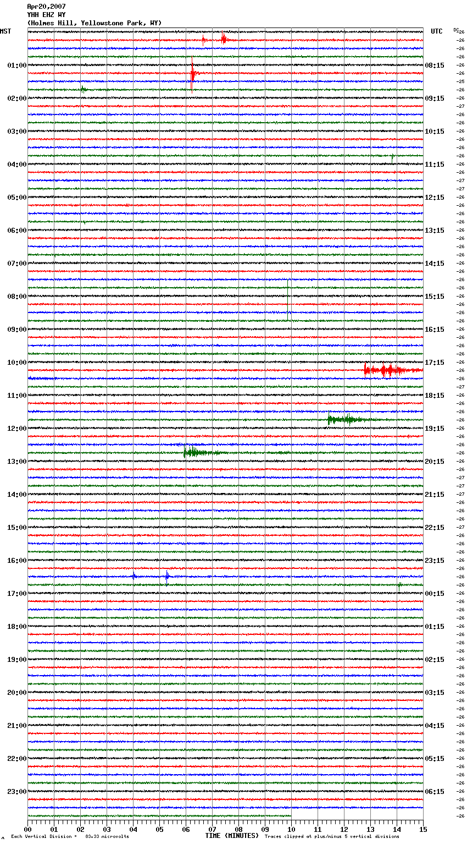Screen dimensions: 467x844
Task: Click the Holmes Hill, Yellowstone Park location title
Action: tap(94, 23)
